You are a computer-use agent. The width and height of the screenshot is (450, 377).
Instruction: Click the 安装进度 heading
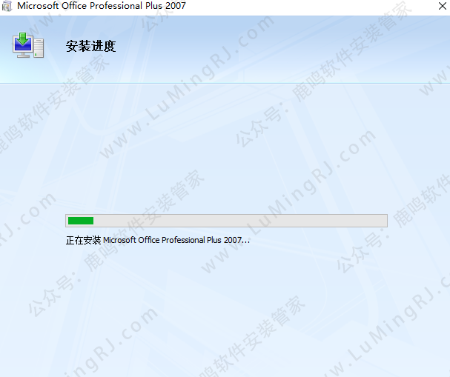(90, 46)
